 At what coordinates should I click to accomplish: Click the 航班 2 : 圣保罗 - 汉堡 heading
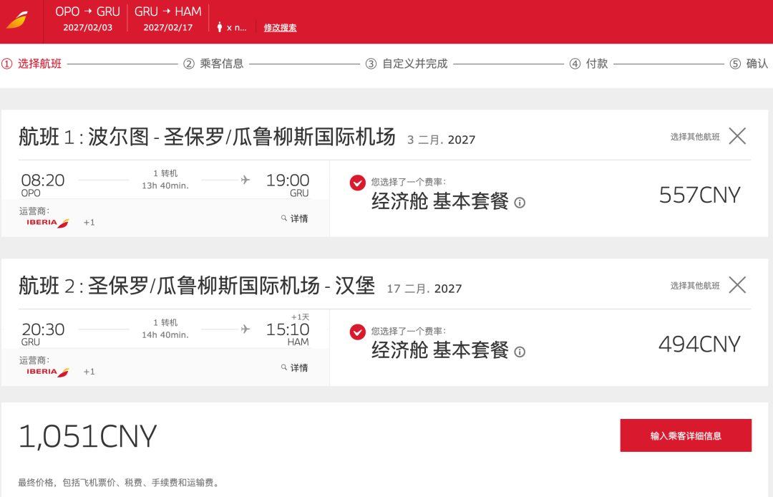[197, 286]
